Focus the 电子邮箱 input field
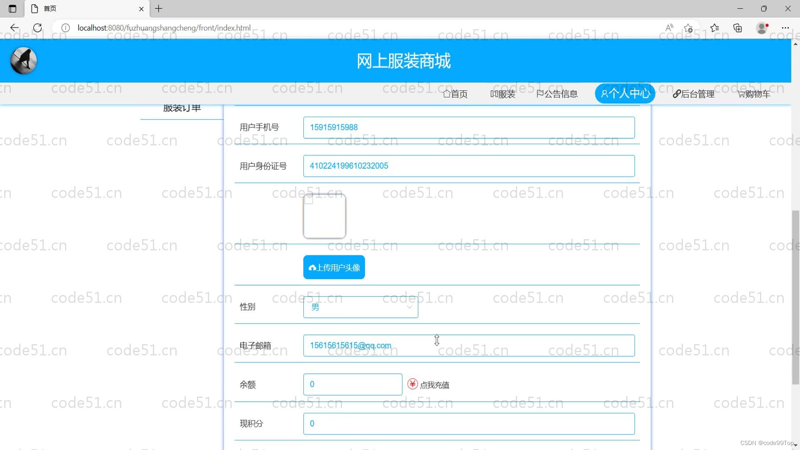This screenshot has height=450, width=800. [469, 345]
